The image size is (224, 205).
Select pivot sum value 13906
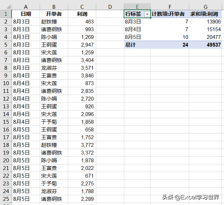pyautogui.click(x=205, y=22)
